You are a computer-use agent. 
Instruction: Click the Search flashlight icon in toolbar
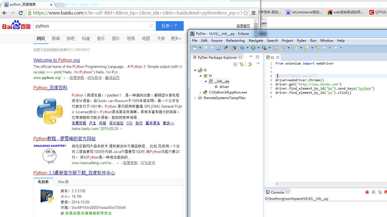(284, 48)
